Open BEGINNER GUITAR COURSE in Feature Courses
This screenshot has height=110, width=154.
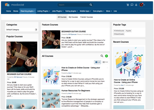[74, 32]
